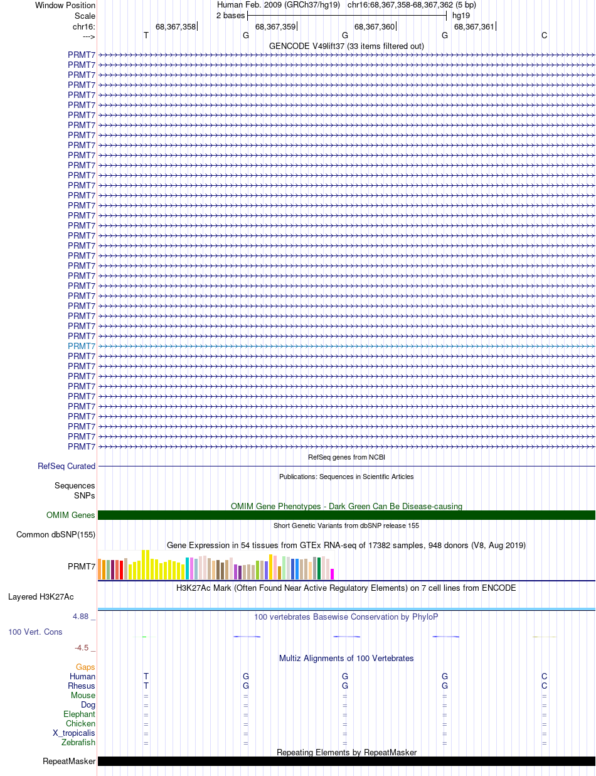
Task: Open the GENCODE V49lift37 track title
Action: (346, 46)
